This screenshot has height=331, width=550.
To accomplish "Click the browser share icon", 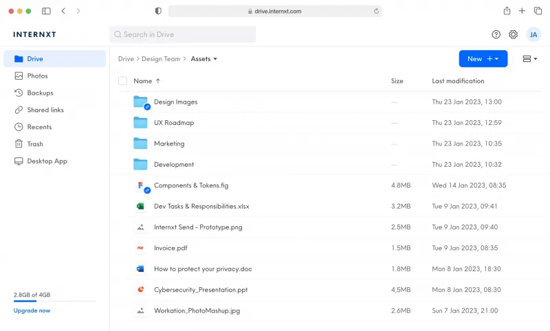I will pos(507,11).
